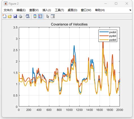Open the 文件(F) menu

coord(8,10)
